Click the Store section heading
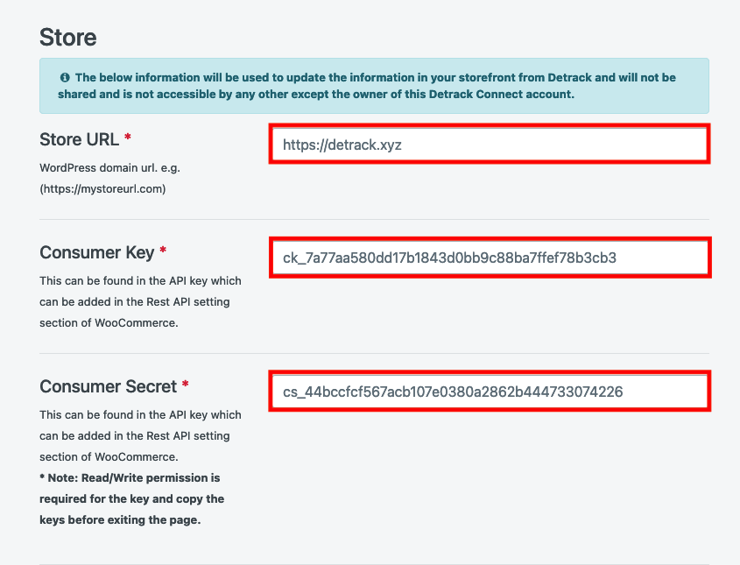Viewport: 740px width, 565px height. click(68, 38)
